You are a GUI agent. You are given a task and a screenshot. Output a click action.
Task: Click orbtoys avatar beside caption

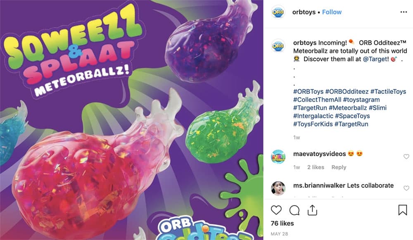click(x=278, y=46)
